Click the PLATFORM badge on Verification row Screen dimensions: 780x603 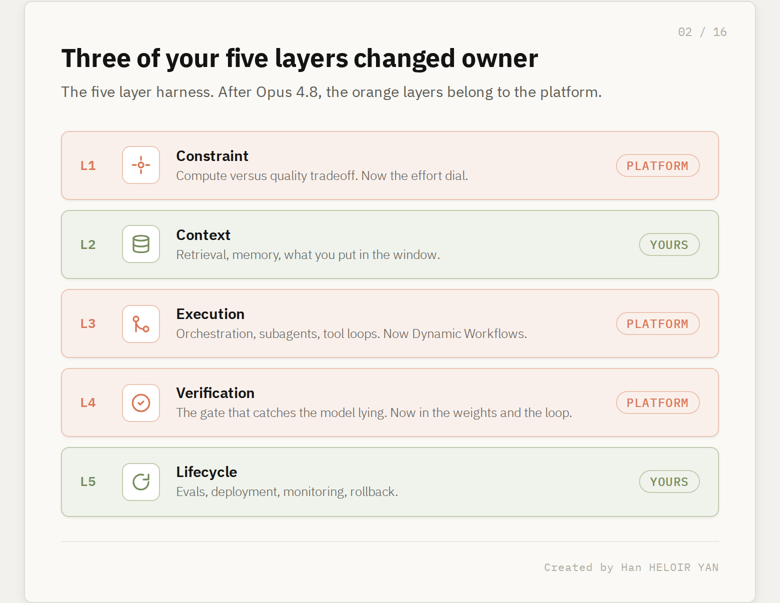point(657,402)
